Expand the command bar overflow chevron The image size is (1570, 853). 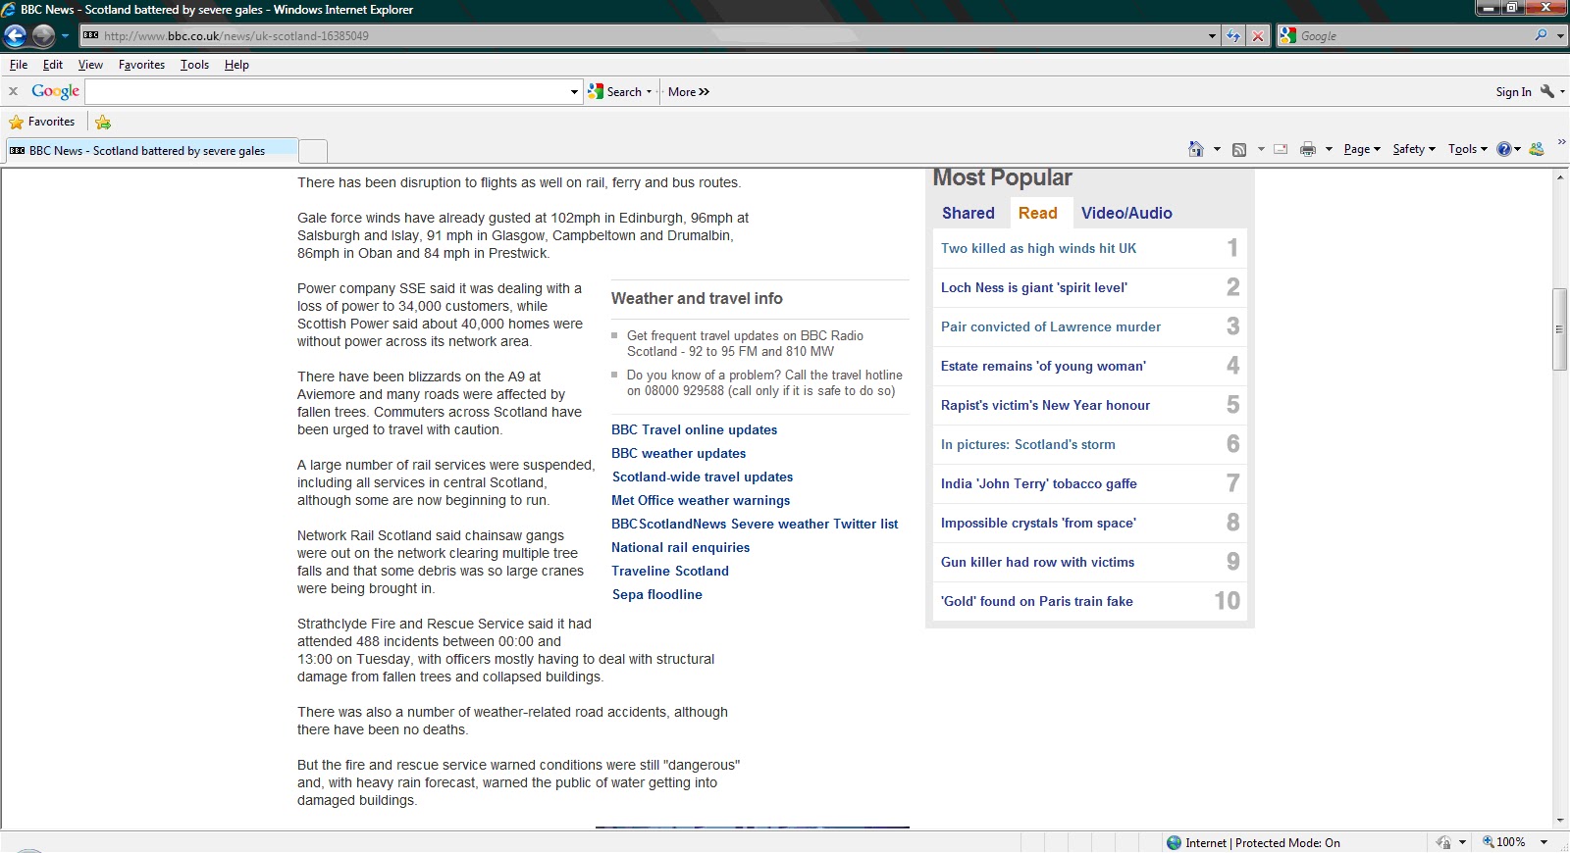tap(1561, 143)
